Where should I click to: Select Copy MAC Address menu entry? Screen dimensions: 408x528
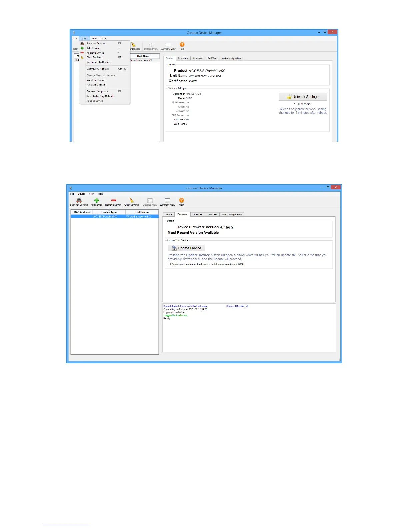point(104,69)
